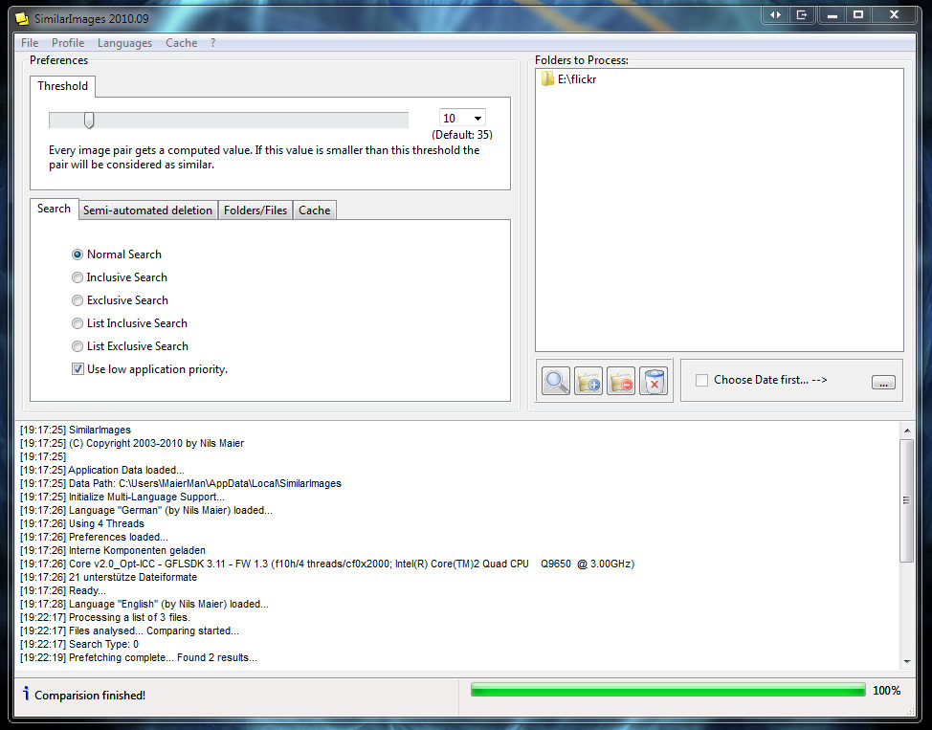Image resolution: width=932 pixels, height=730 pixels.
Task: Click log line "Ready..."
Action: coord(63,591)
